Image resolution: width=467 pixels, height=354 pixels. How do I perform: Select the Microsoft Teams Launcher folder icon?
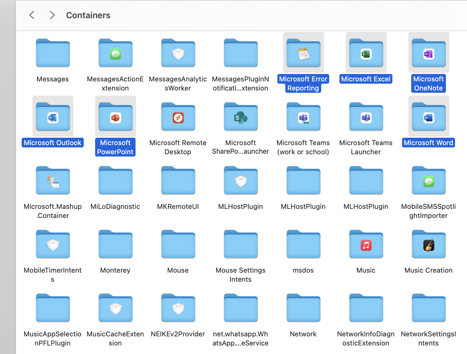(x=366, y=116)
